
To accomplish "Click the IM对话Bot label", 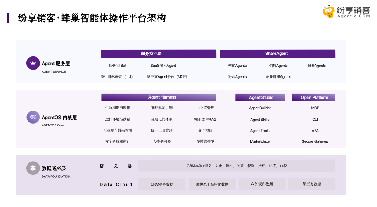I will click(x=118, y=66).
